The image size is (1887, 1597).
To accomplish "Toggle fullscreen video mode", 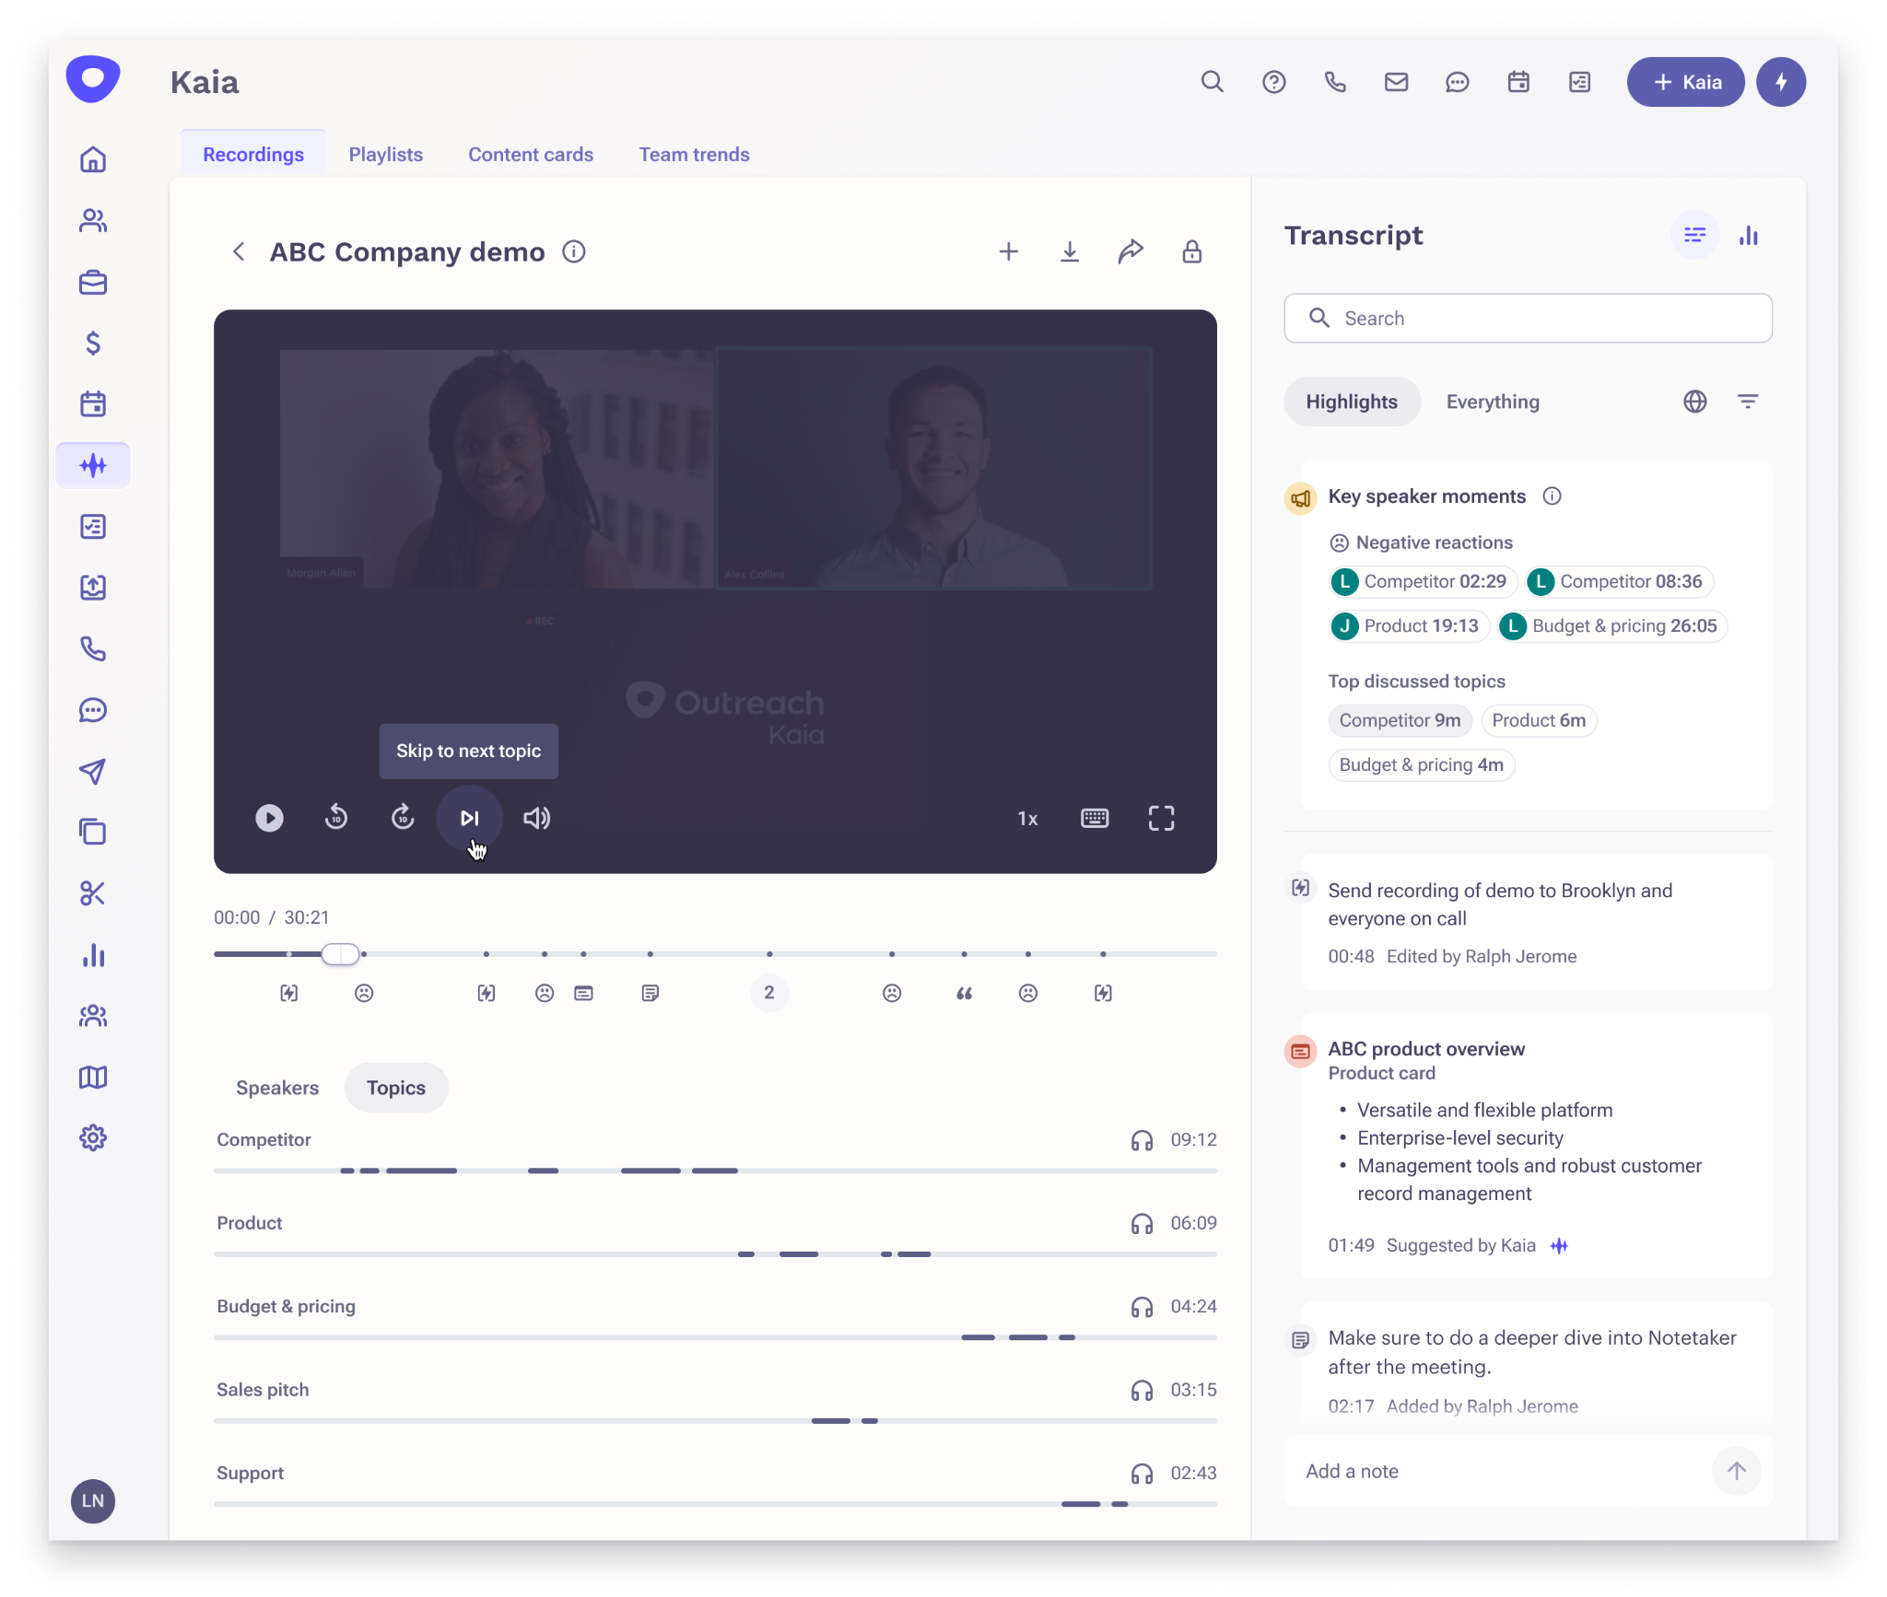I will (x=1161, y=818).
